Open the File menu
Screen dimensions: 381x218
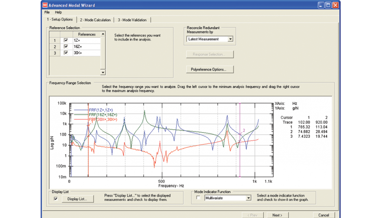pos(47,12)
